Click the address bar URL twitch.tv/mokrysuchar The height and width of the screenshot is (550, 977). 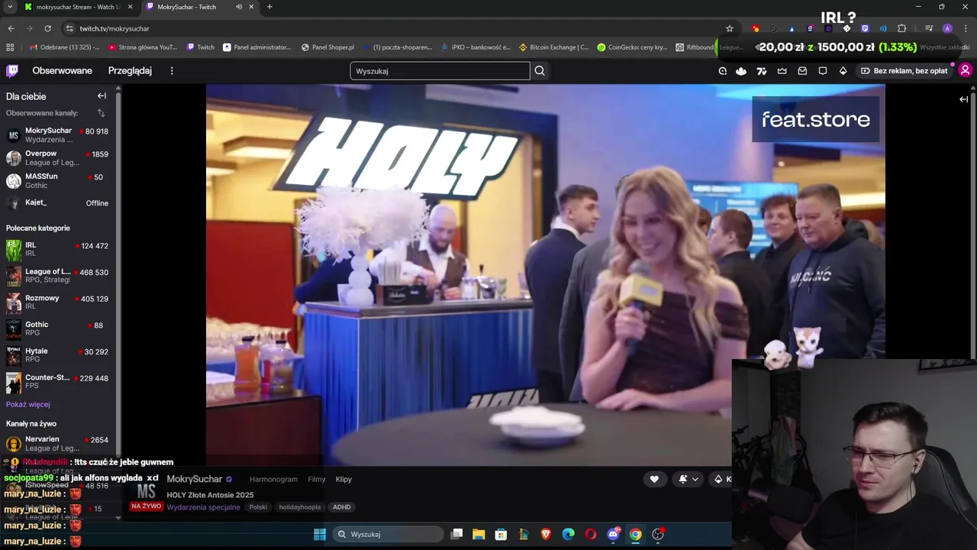[x=114, y=28]
